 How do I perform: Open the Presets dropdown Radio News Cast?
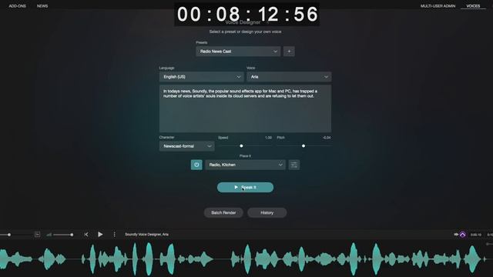(x=238, y=52)
